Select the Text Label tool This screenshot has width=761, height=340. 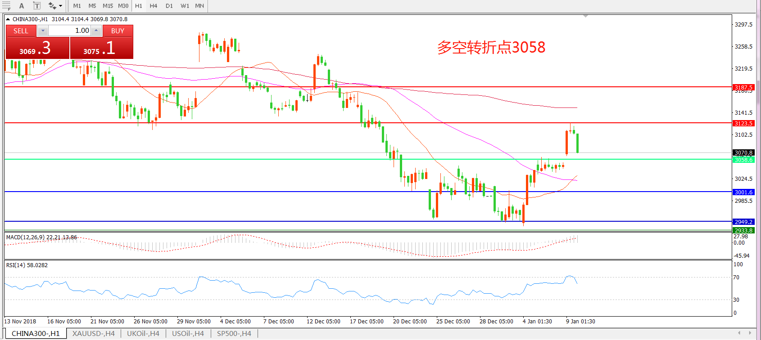(x=37, y=6)
